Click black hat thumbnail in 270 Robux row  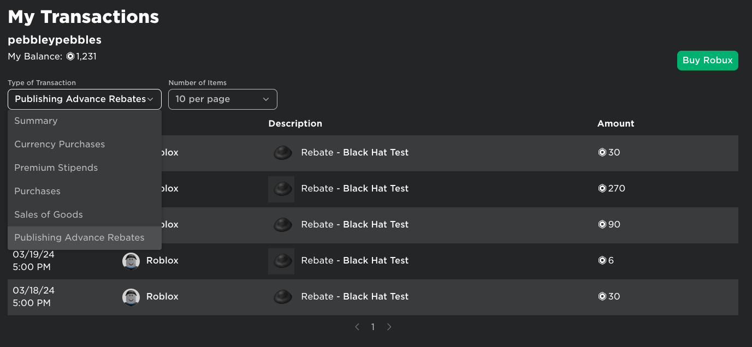click(282, 189)
